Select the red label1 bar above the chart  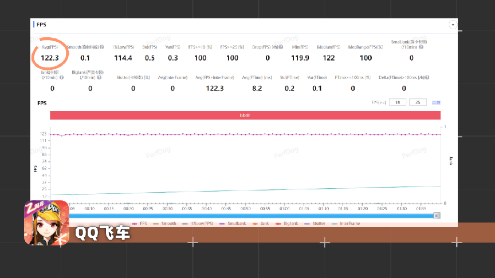point(245,115)
